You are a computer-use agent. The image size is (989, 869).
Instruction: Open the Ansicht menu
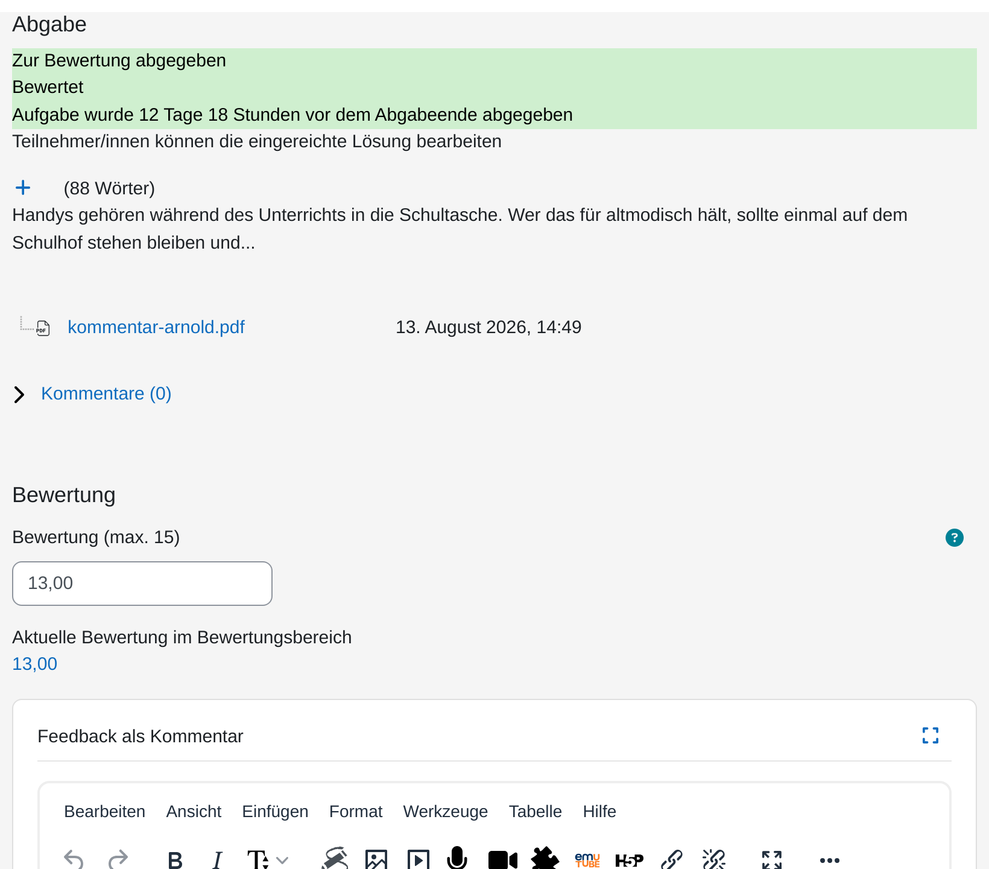click(x=194, y=812)
